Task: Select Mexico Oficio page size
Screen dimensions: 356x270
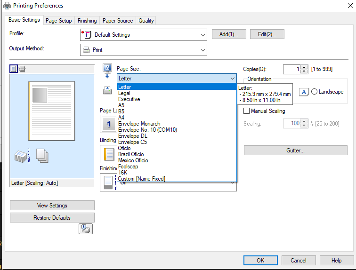Action: pyautogui.click(x=177, y=160)
